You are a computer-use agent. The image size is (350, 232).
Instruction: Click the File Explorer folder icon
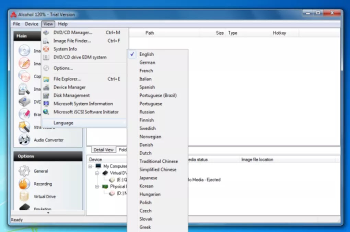coord(46,79)
